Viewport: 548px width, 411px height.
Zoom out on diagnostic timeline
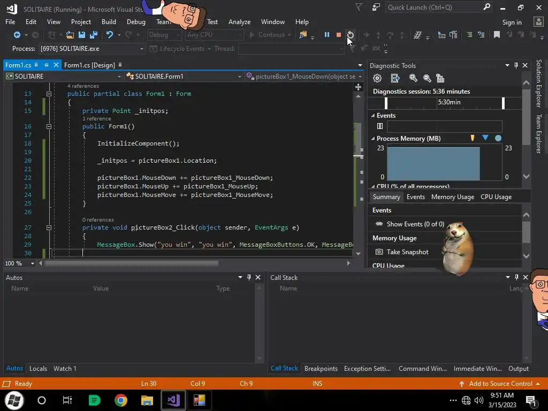pyautogui.click(x=427, y=78)
